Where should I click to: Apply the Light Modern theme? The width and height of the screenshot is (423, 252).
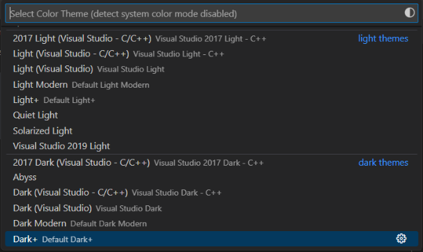point(212,85)
